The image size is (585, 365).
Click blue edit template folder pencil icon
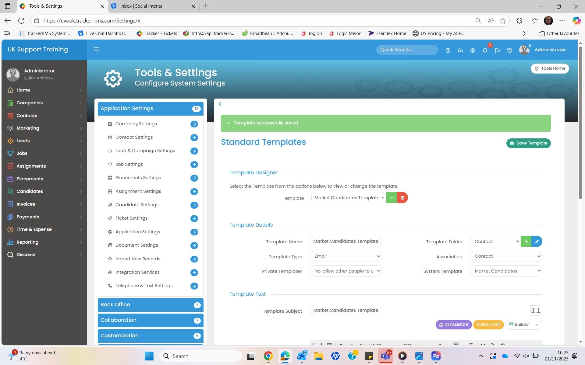coord(537,242)
